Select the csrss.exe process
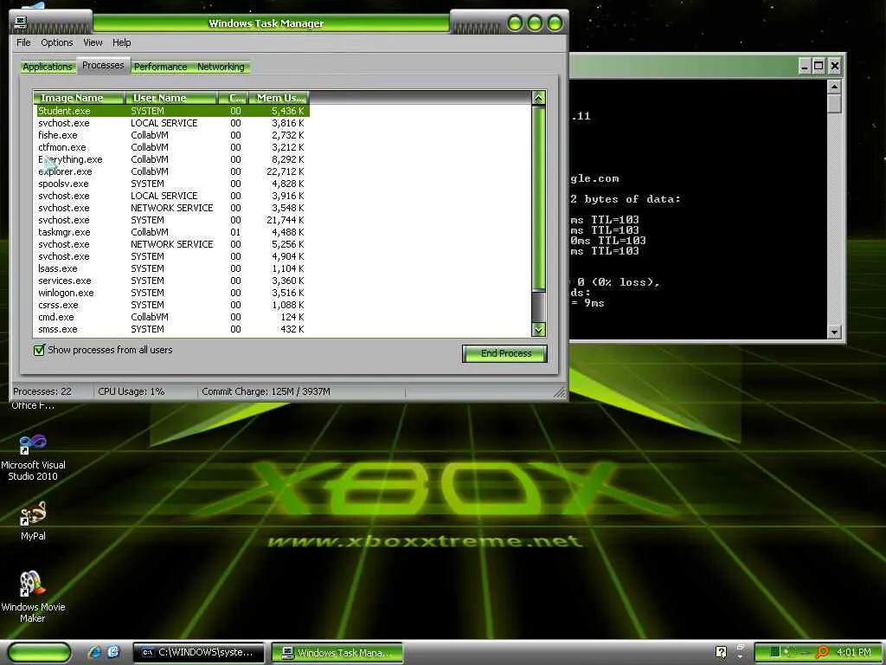 [172, 306]
